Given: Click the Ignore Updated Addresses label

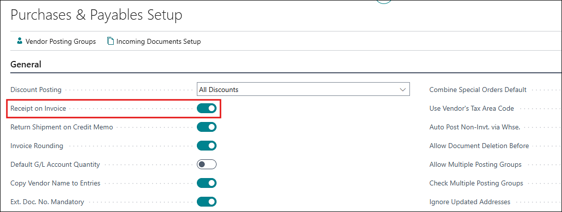Looking at the screenshot, I should coord(469,202).
